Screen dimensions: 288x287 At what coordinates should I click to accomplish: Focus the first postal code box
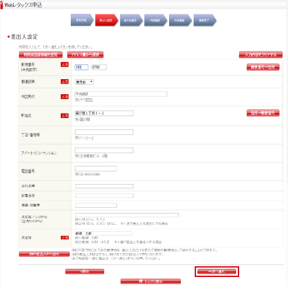pyautogui.click(x=81, y=67)
